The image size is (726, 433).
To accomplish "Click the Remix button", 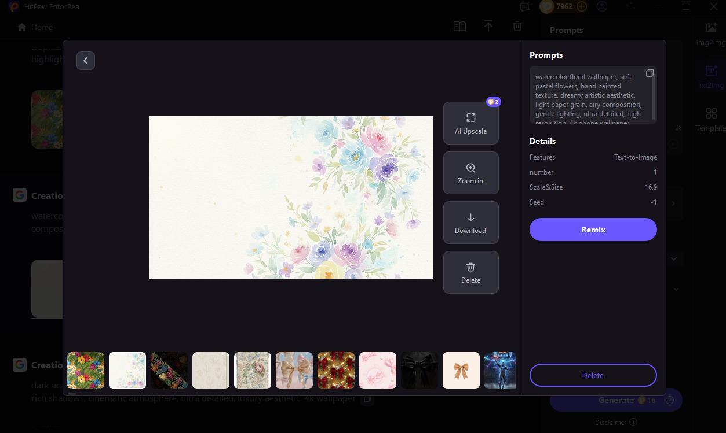I will point(593,230).
